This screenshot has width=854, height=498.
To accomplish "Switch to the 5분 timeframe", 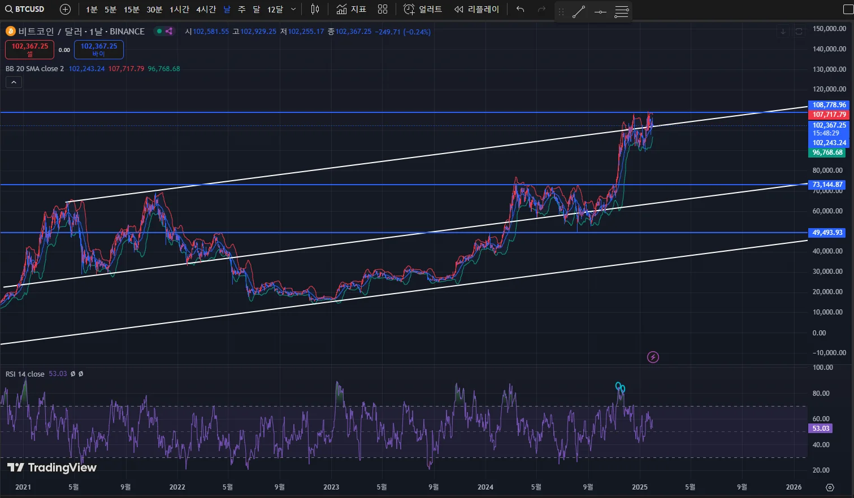I will (x=110, y=10).
